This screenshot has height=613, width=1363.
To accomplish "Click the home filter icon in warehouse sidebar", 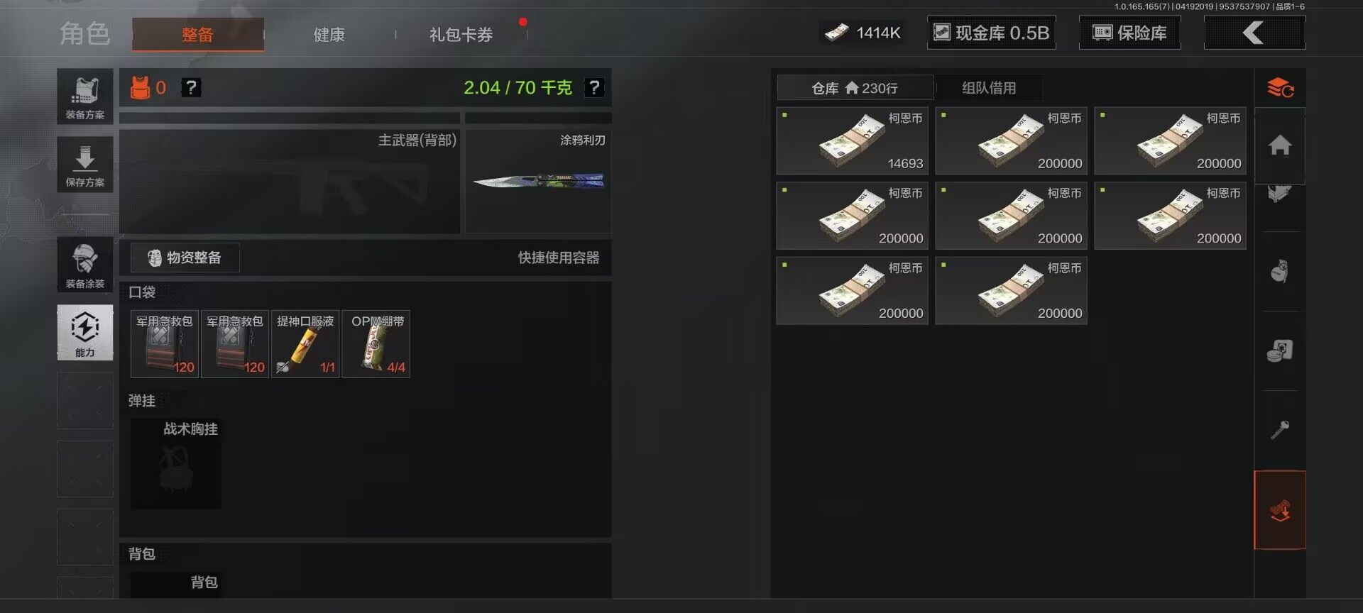I will 1280,145.
